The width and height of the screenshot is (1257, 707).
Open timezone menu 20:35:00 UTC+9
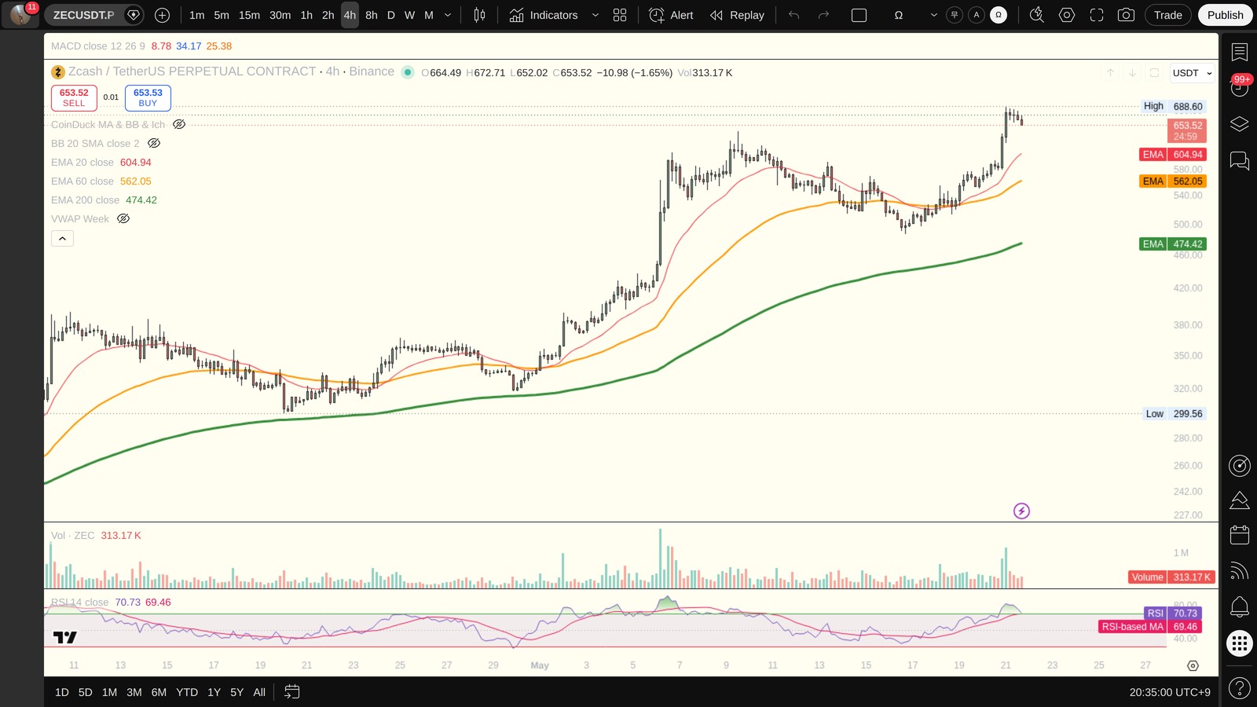pyautogui.click(x=1170, y=692)
